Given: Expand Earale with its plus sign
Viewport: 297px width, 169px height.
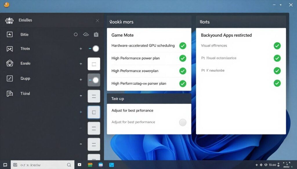Looking at the screenshot, I should point(81,64).
